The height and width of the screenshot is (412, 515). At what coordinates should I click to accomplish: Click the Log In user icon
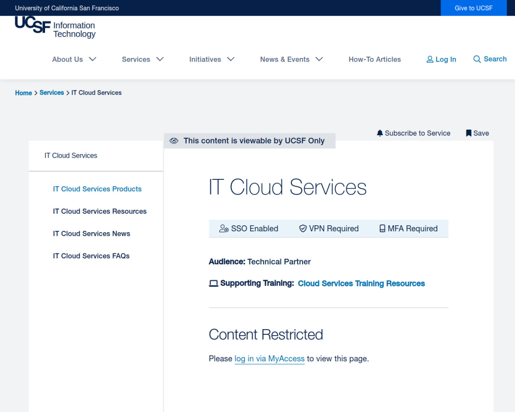point(430,60)
